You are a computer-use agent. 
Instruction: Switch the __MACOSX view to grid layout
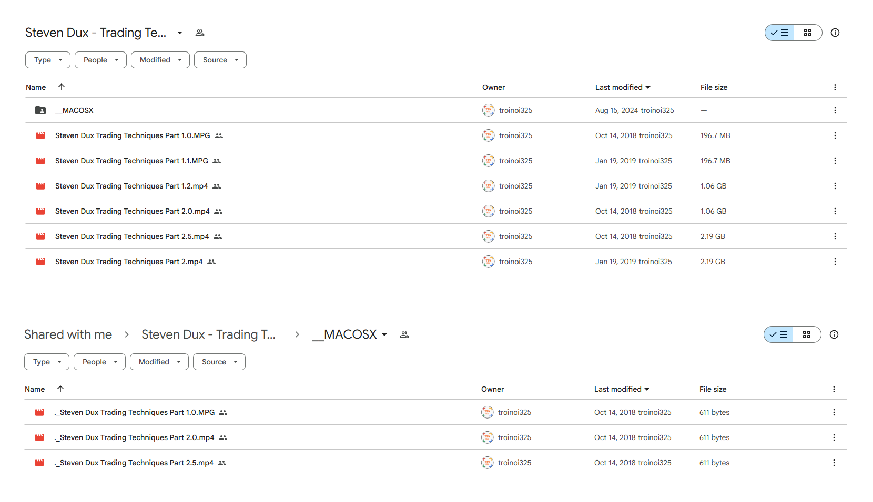(x=807, y=334)
